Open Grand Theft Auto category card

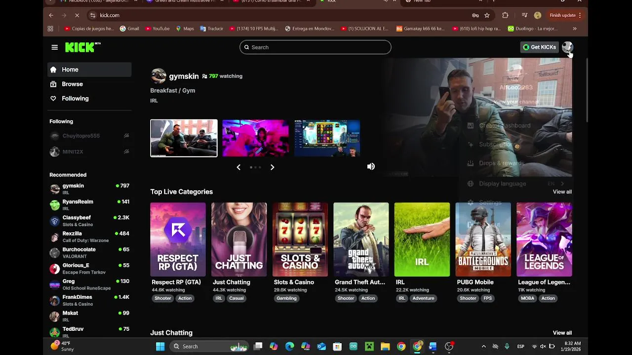click(361, 240)
